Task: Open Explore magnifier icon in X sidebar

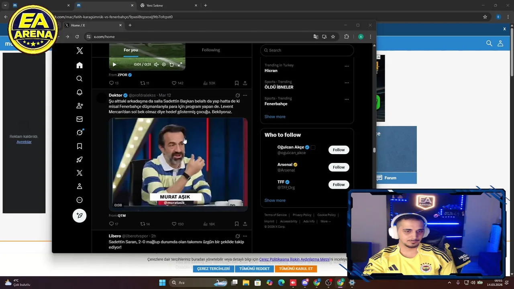Action: pos(80,79)
